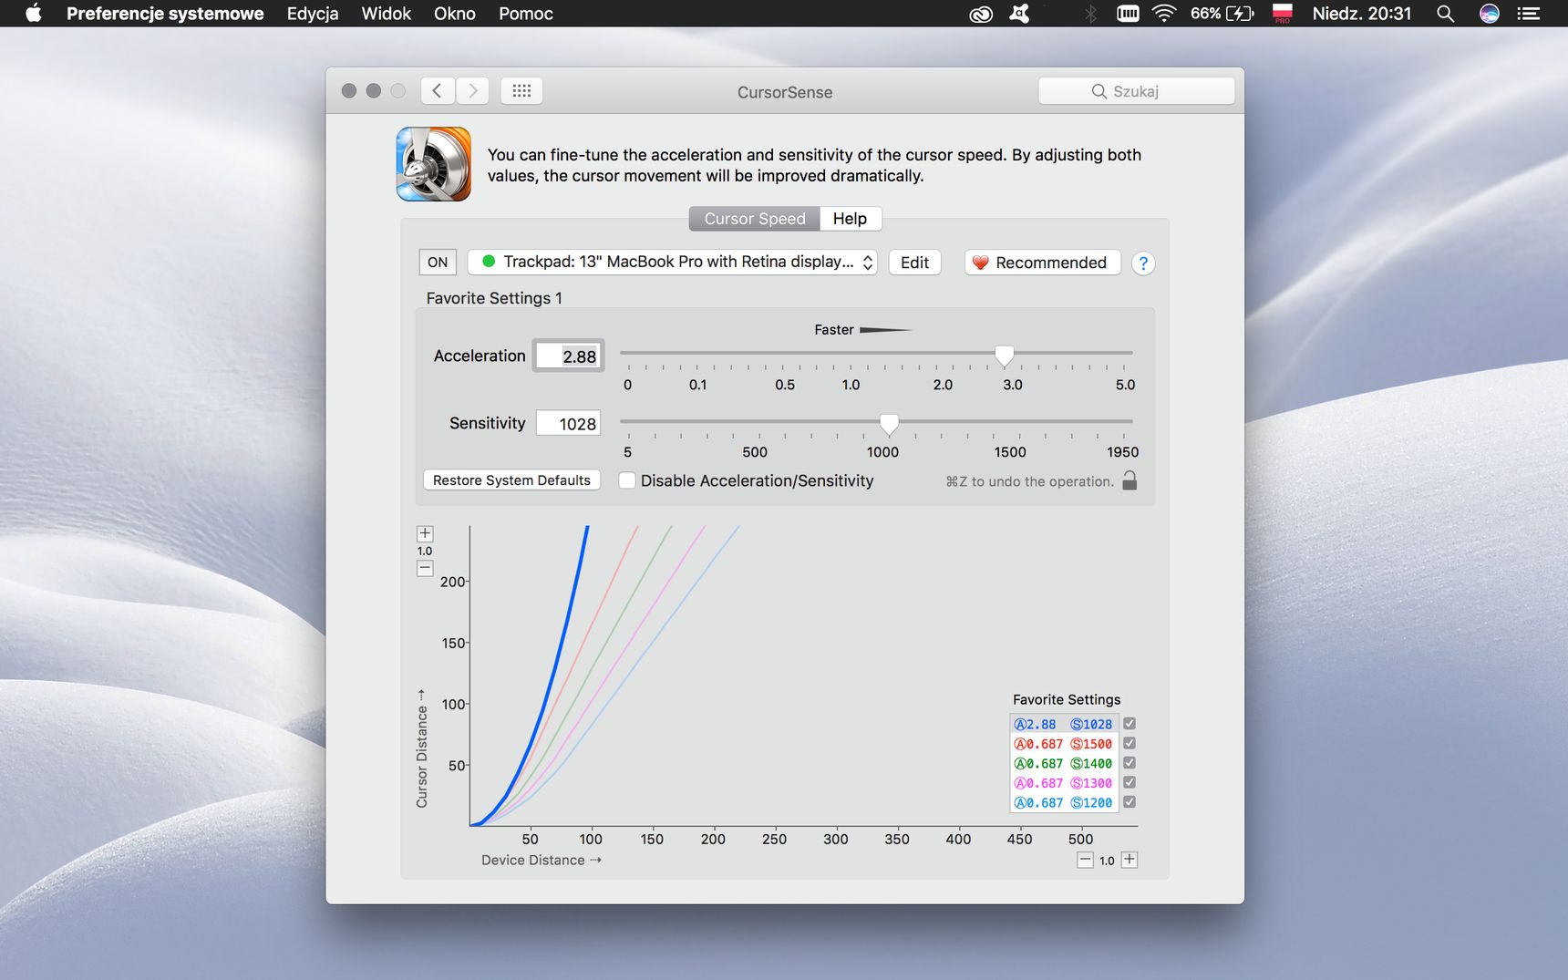1568x980 pixels.
Task: Decrease vertical graph scale with minus
Action: point(425,568)
